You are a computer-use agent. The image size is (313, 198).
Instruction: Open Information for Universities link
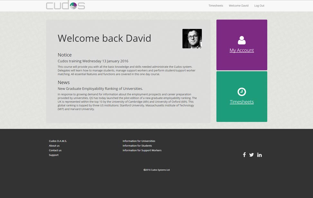click(139, 141)
